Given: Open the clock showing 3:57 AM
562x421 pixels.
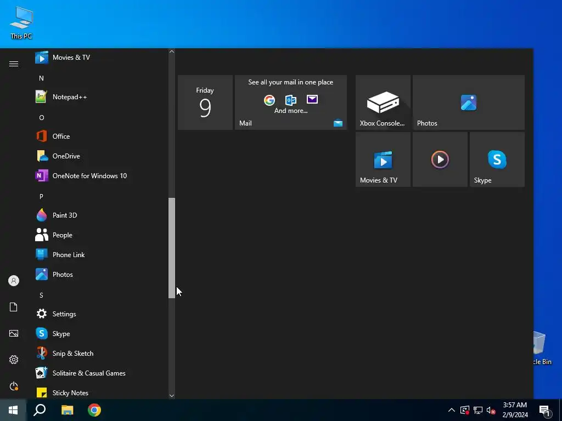Looking at the screenshot, I should click(515, 410).
